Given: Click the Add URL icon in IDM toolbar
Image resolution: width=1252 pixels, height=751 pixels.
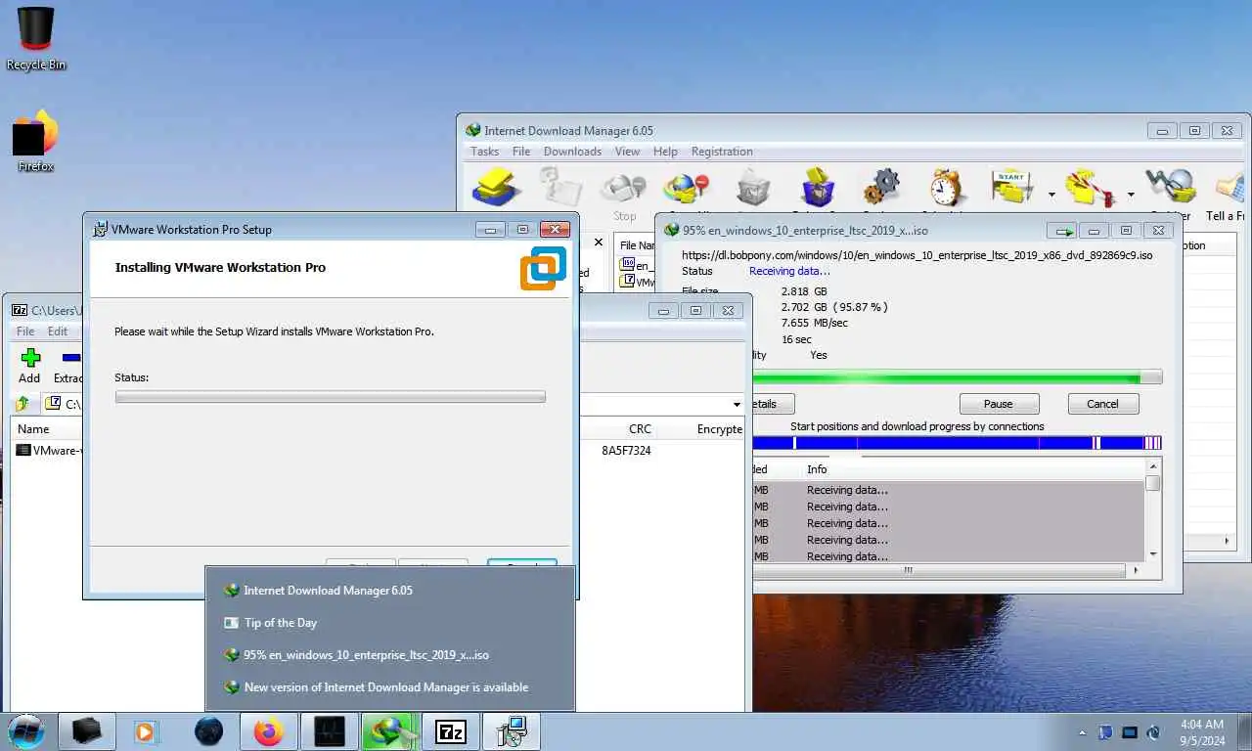Looking at the screenshot, I should coord(497,186).
